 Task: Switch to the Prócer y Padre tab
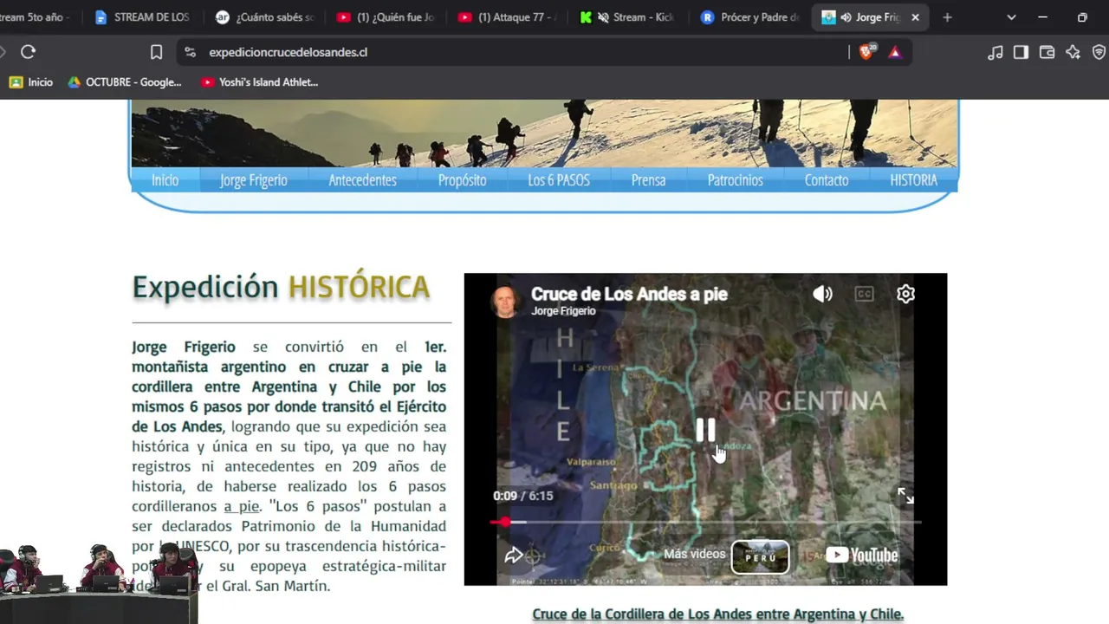[x=749, y=17]
